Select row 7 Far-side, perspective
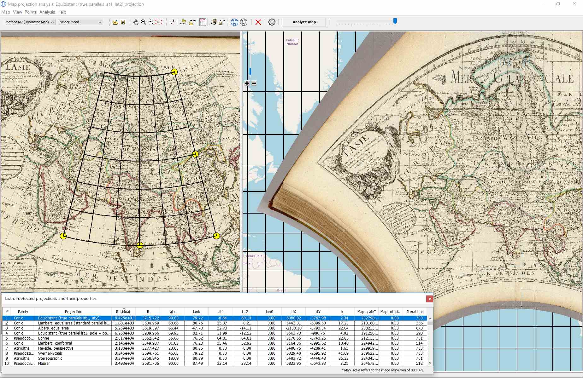The image size is (583, 378). [x=215, y=348]
